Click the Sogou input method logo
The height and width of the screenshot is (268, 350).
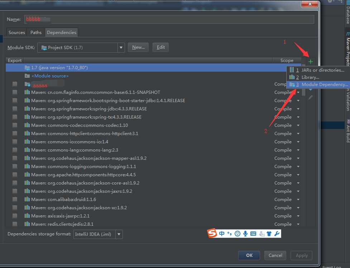pos(212,233)
